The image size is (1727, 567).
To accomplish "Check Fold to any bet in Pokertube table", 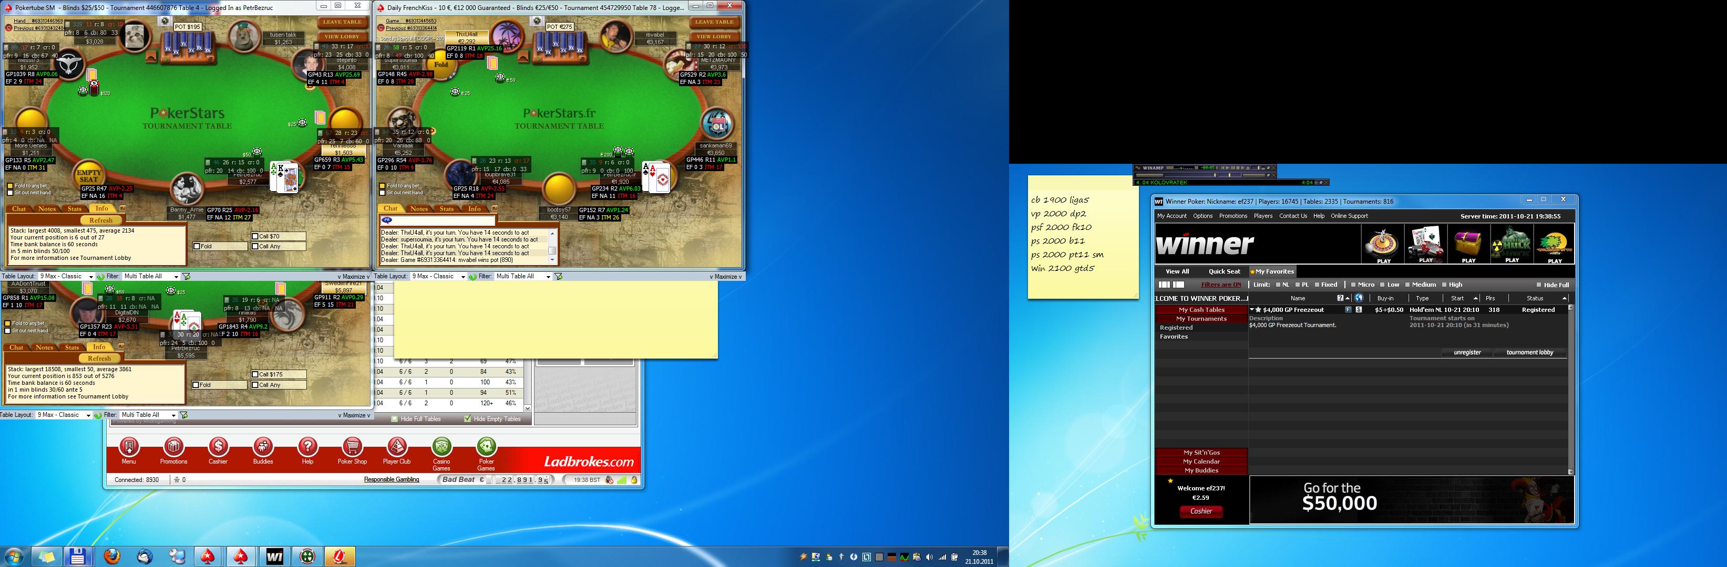I will [10, 186].
